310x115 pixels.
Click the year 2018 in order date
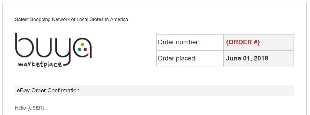261,58
